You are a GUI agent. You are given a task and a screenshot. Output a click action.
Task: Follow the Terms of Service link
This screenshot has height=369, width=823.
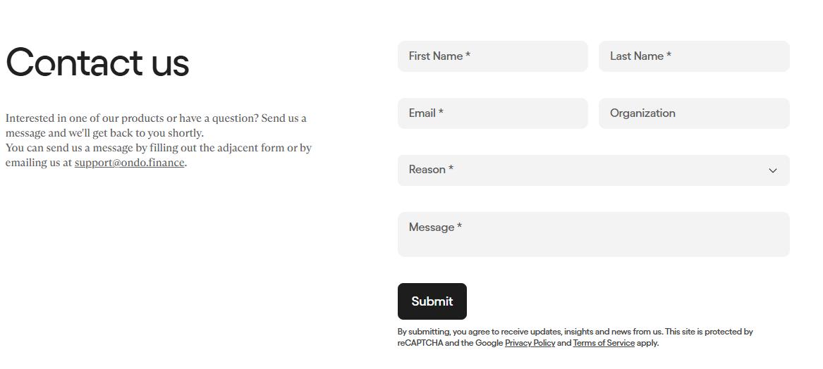coord(603,343)
